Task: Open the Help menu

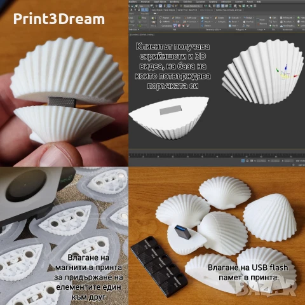Action: coord(259,1)
